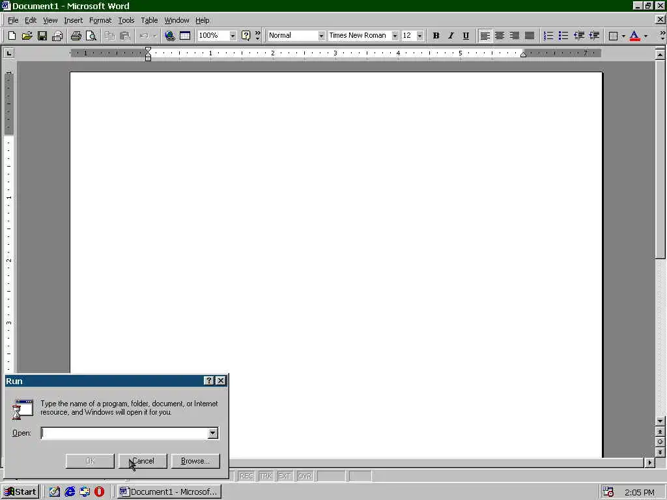
Task: Click the Copy icon in the toolbar
Action: coord(109,36)
